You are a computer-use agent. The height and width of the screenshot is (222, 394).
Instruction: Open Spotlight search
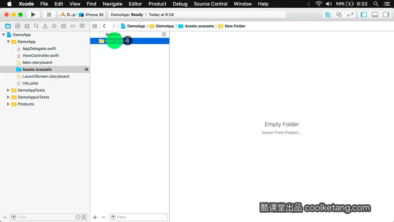(376, 4)
